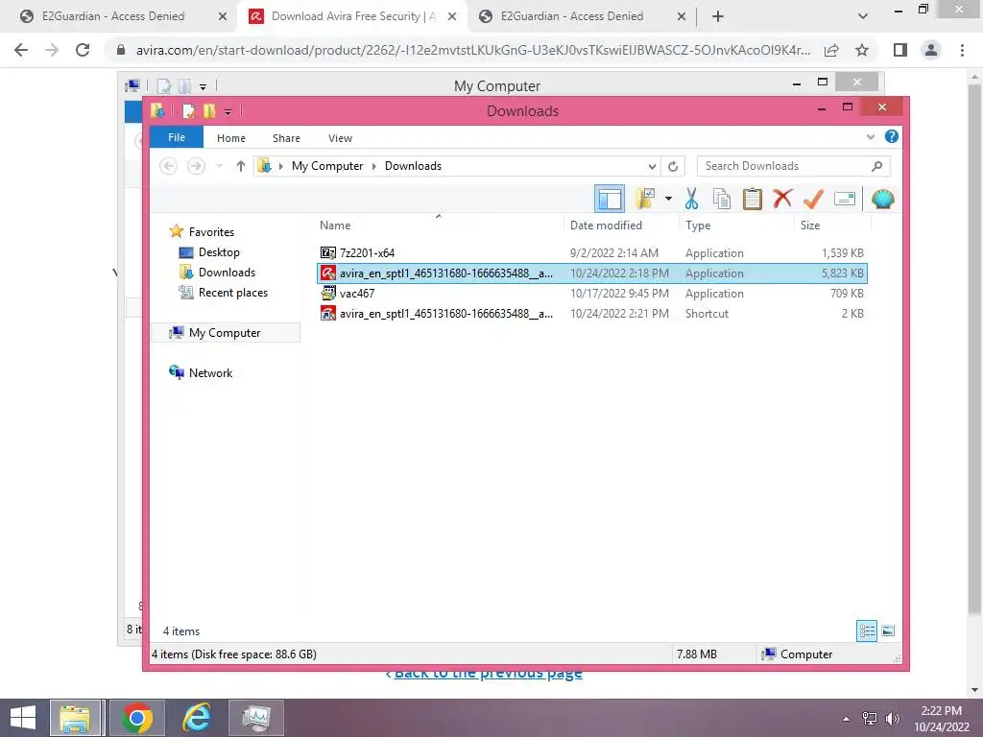Image resolution: width=983 pixels, height=737 pixels.
Task: Open the Home ribbon tab
Action: [231, 138]
